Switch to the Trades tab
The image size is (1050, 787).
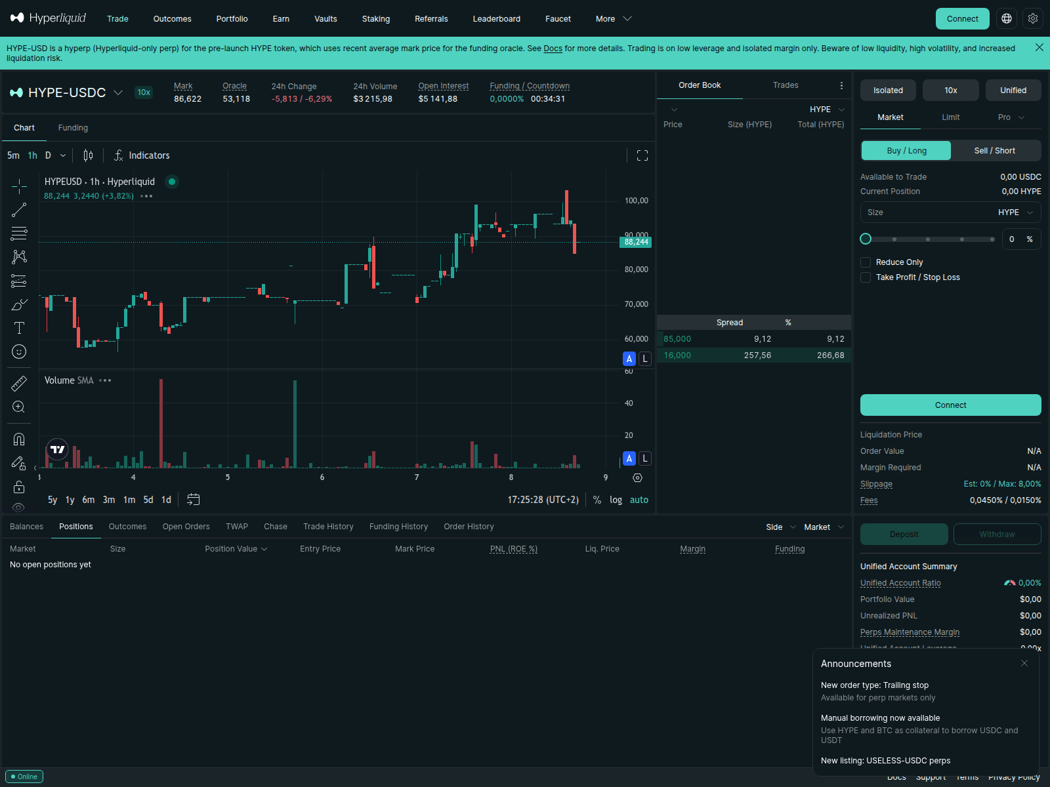[786, 85]
